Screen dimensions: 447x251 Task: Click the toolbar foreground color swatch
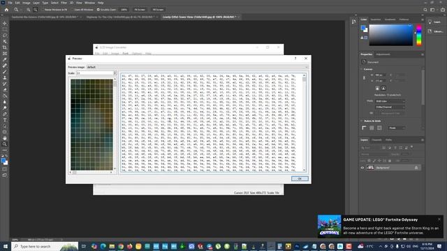[x=3, y=160]
